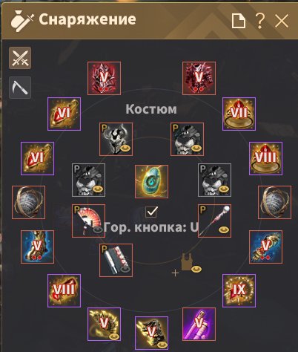Viewport: 298px width, 352px height.
Task: Toggle underwear visibility eye icon
Action: [x=196, y=269]
